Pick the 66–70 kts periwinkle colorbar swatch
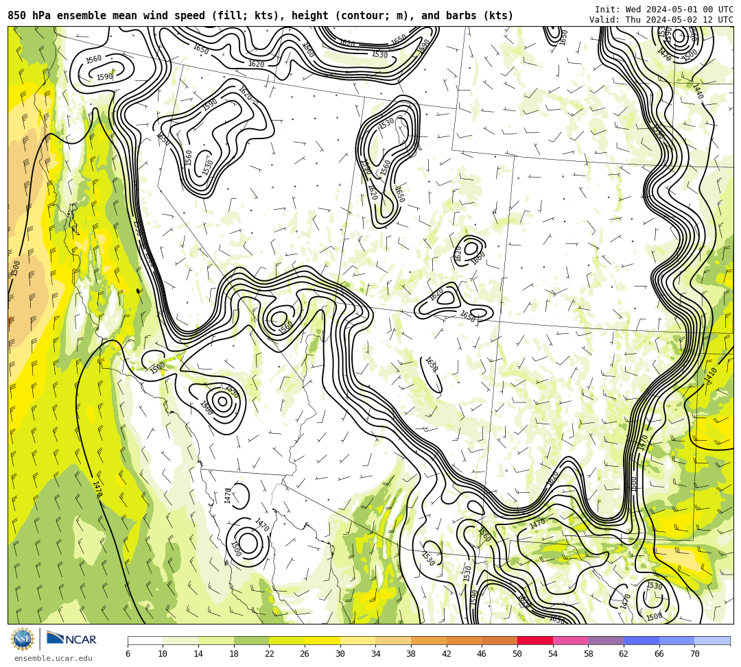Viewport: 741px width, 667px height. (x=677, y=640)
